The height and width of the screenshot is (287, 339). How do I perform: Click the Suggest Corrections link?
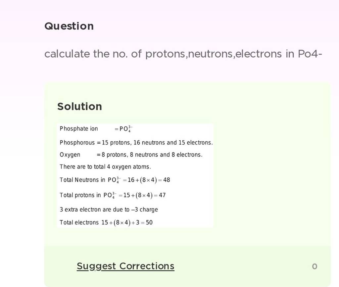click(125, 266)
